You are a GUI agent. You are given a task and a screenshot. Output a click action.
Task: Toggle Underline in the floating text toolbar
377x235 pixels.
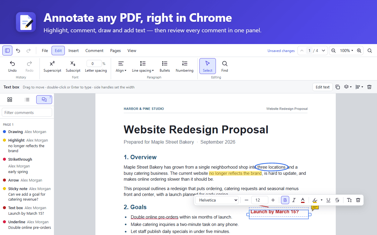328,200
